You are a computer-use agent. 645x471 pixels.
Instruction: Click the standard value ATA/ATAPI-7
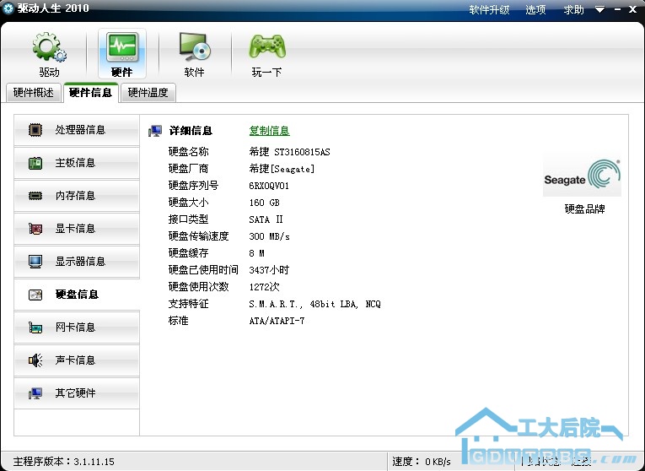[277, 321]
